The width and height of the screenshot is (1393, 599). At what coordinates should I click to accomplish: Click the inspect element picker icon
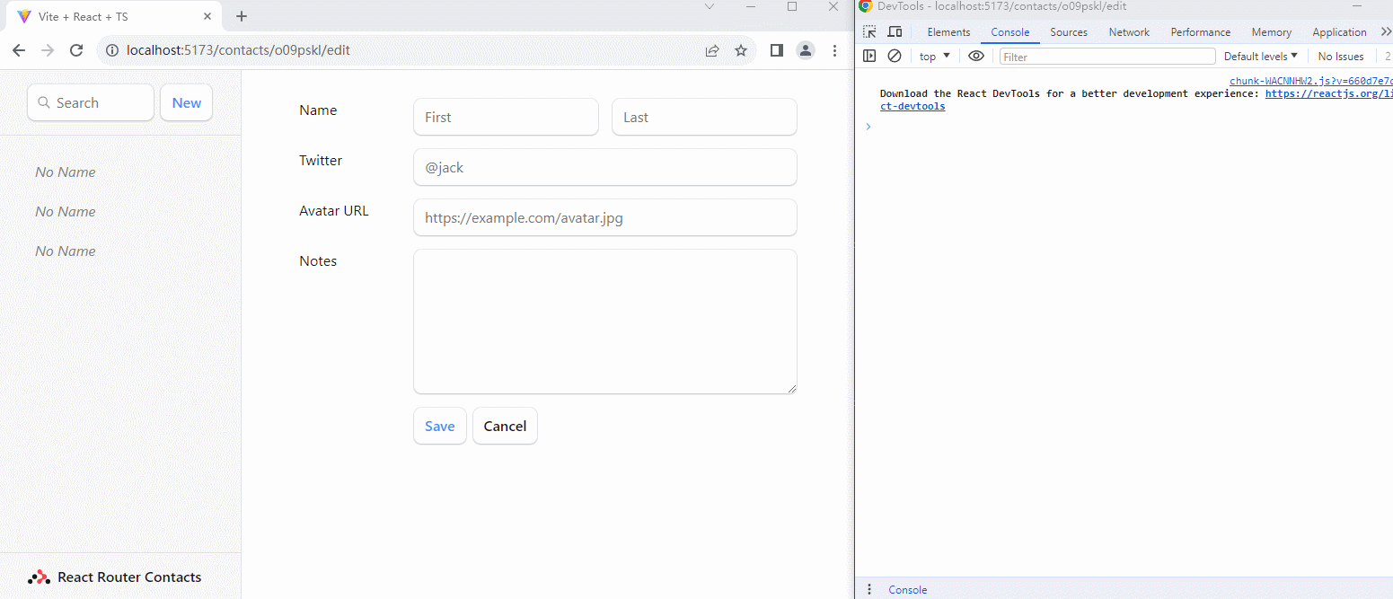click(869, 32)
